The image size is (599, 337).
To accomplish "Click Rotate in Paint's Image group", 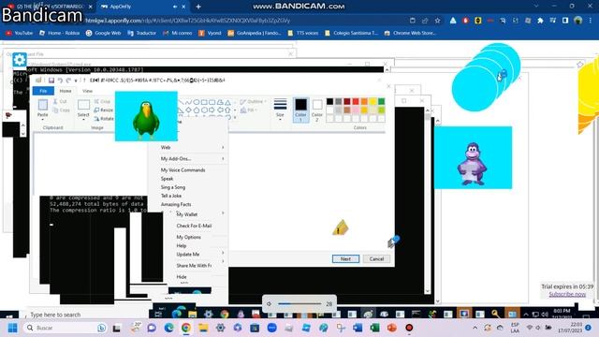I will point(104,119).
